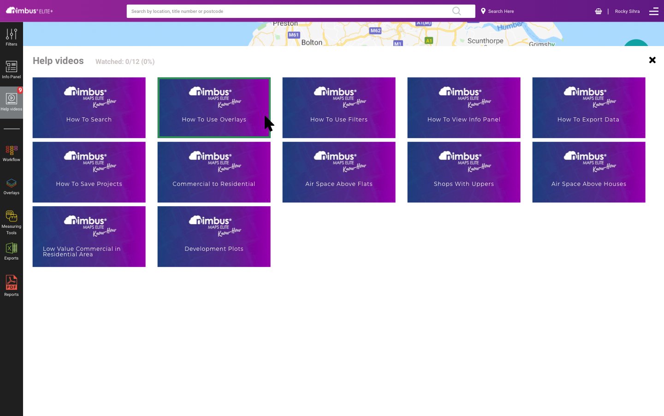Open the Workflow sidebar icon

coord(12,153)
